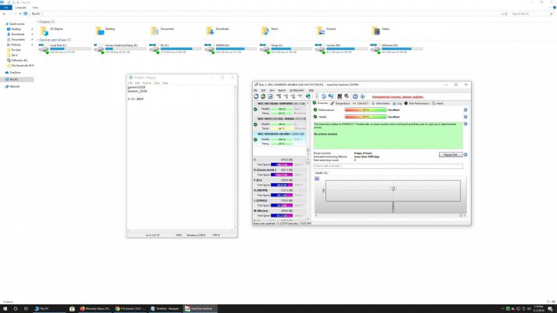
Task: Collapse the Folders (7) group
Action: (x=37, y=22)
